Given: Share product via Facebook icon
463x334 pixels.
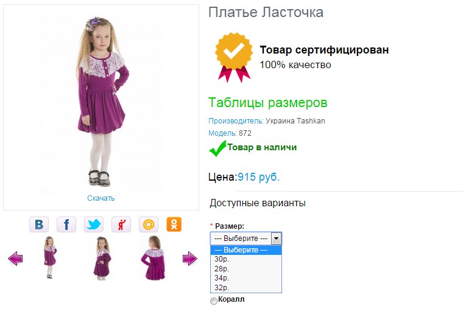Looking at the screenshot, I should 66,224.
